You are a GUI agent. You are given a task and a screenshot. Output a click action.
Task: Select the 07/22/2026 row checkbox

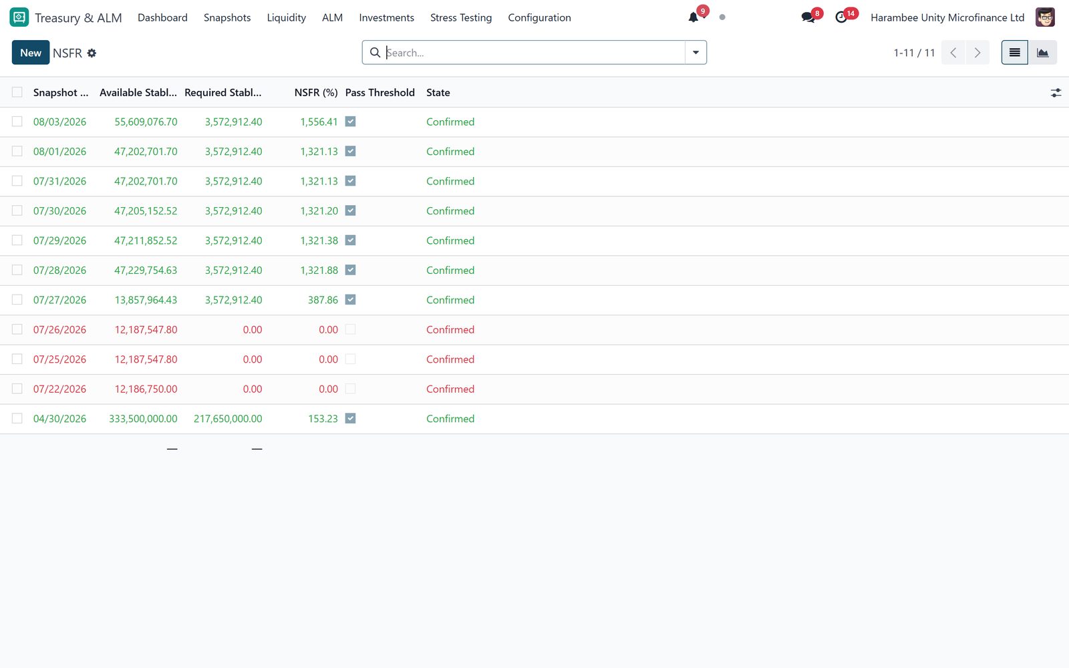(x=17, y=389)
